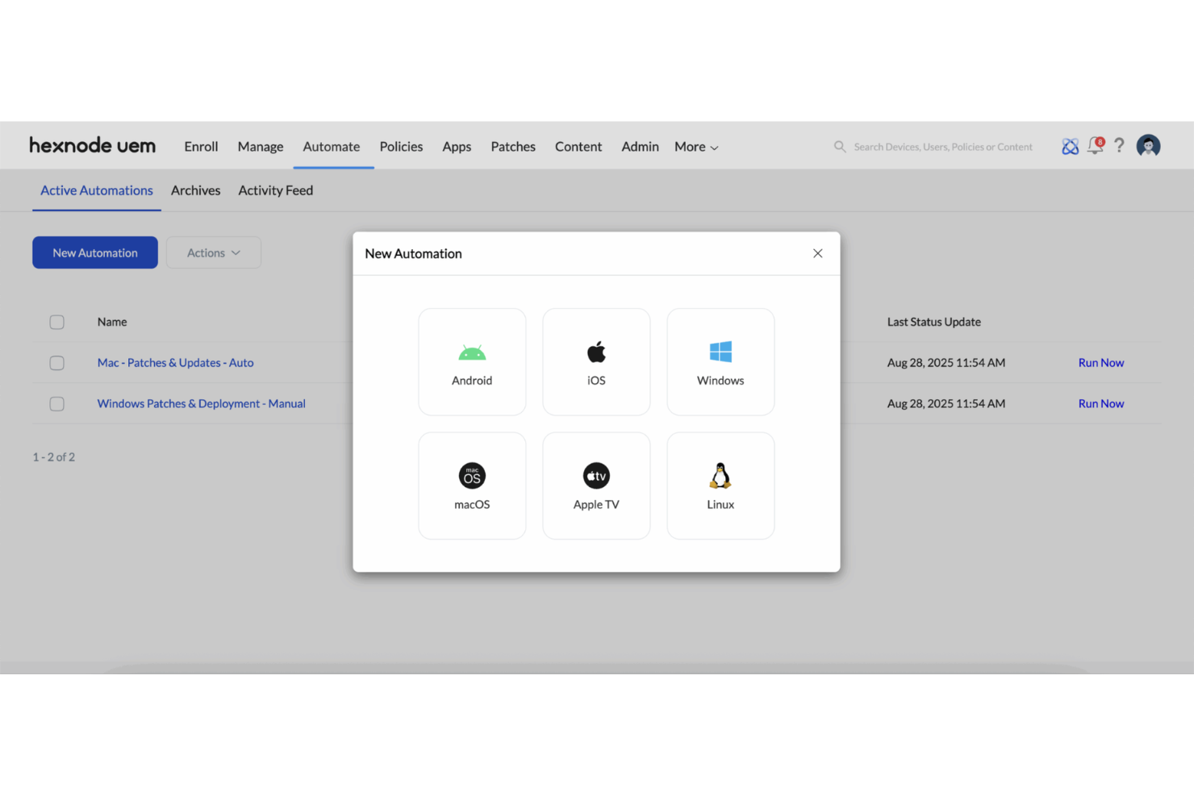Run Now for Windows Patches & Deployment
This screenshot has width=1194, height=796.
[1101, 403]
